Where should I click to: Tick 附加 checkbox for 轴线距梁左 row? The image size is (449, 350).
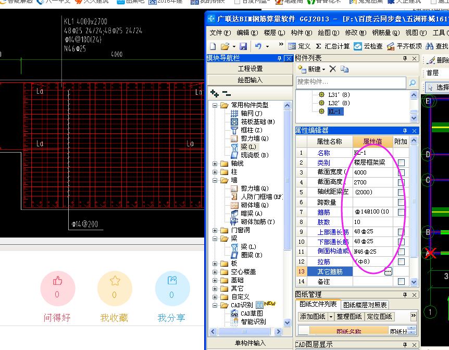(x=401, y=192)
